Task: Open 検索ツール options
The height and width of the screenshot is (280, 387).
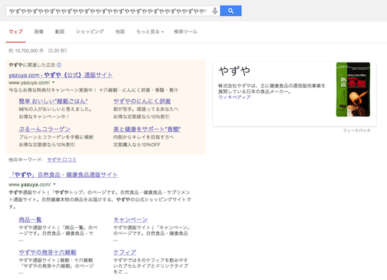Action: pos(186,32)
